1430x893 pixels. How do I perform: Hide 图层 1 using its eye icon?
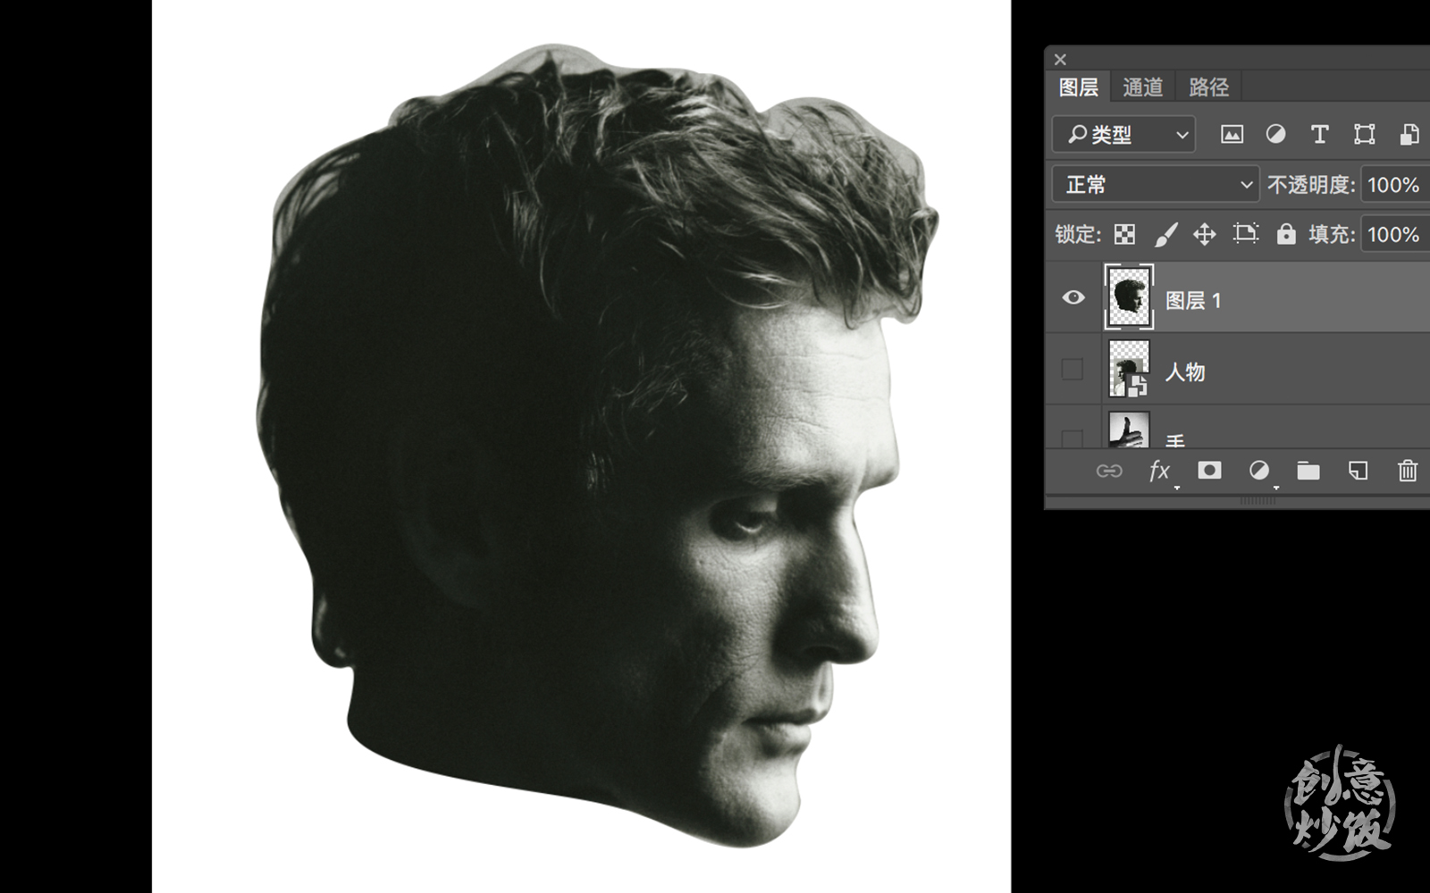click(1073, 297)
